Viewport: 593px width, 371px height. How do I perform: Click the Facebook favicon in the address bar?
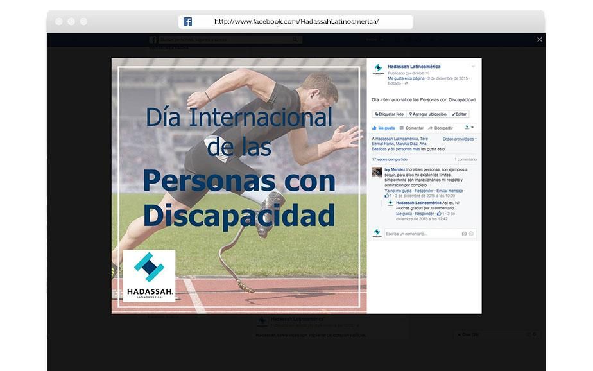[187, 22]
